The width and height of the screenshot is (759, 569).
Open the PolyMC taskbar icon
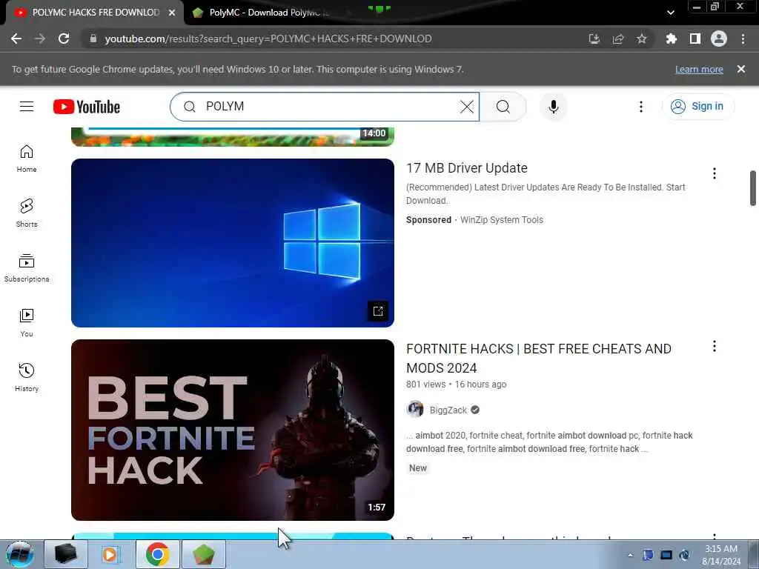pos(203,554)
